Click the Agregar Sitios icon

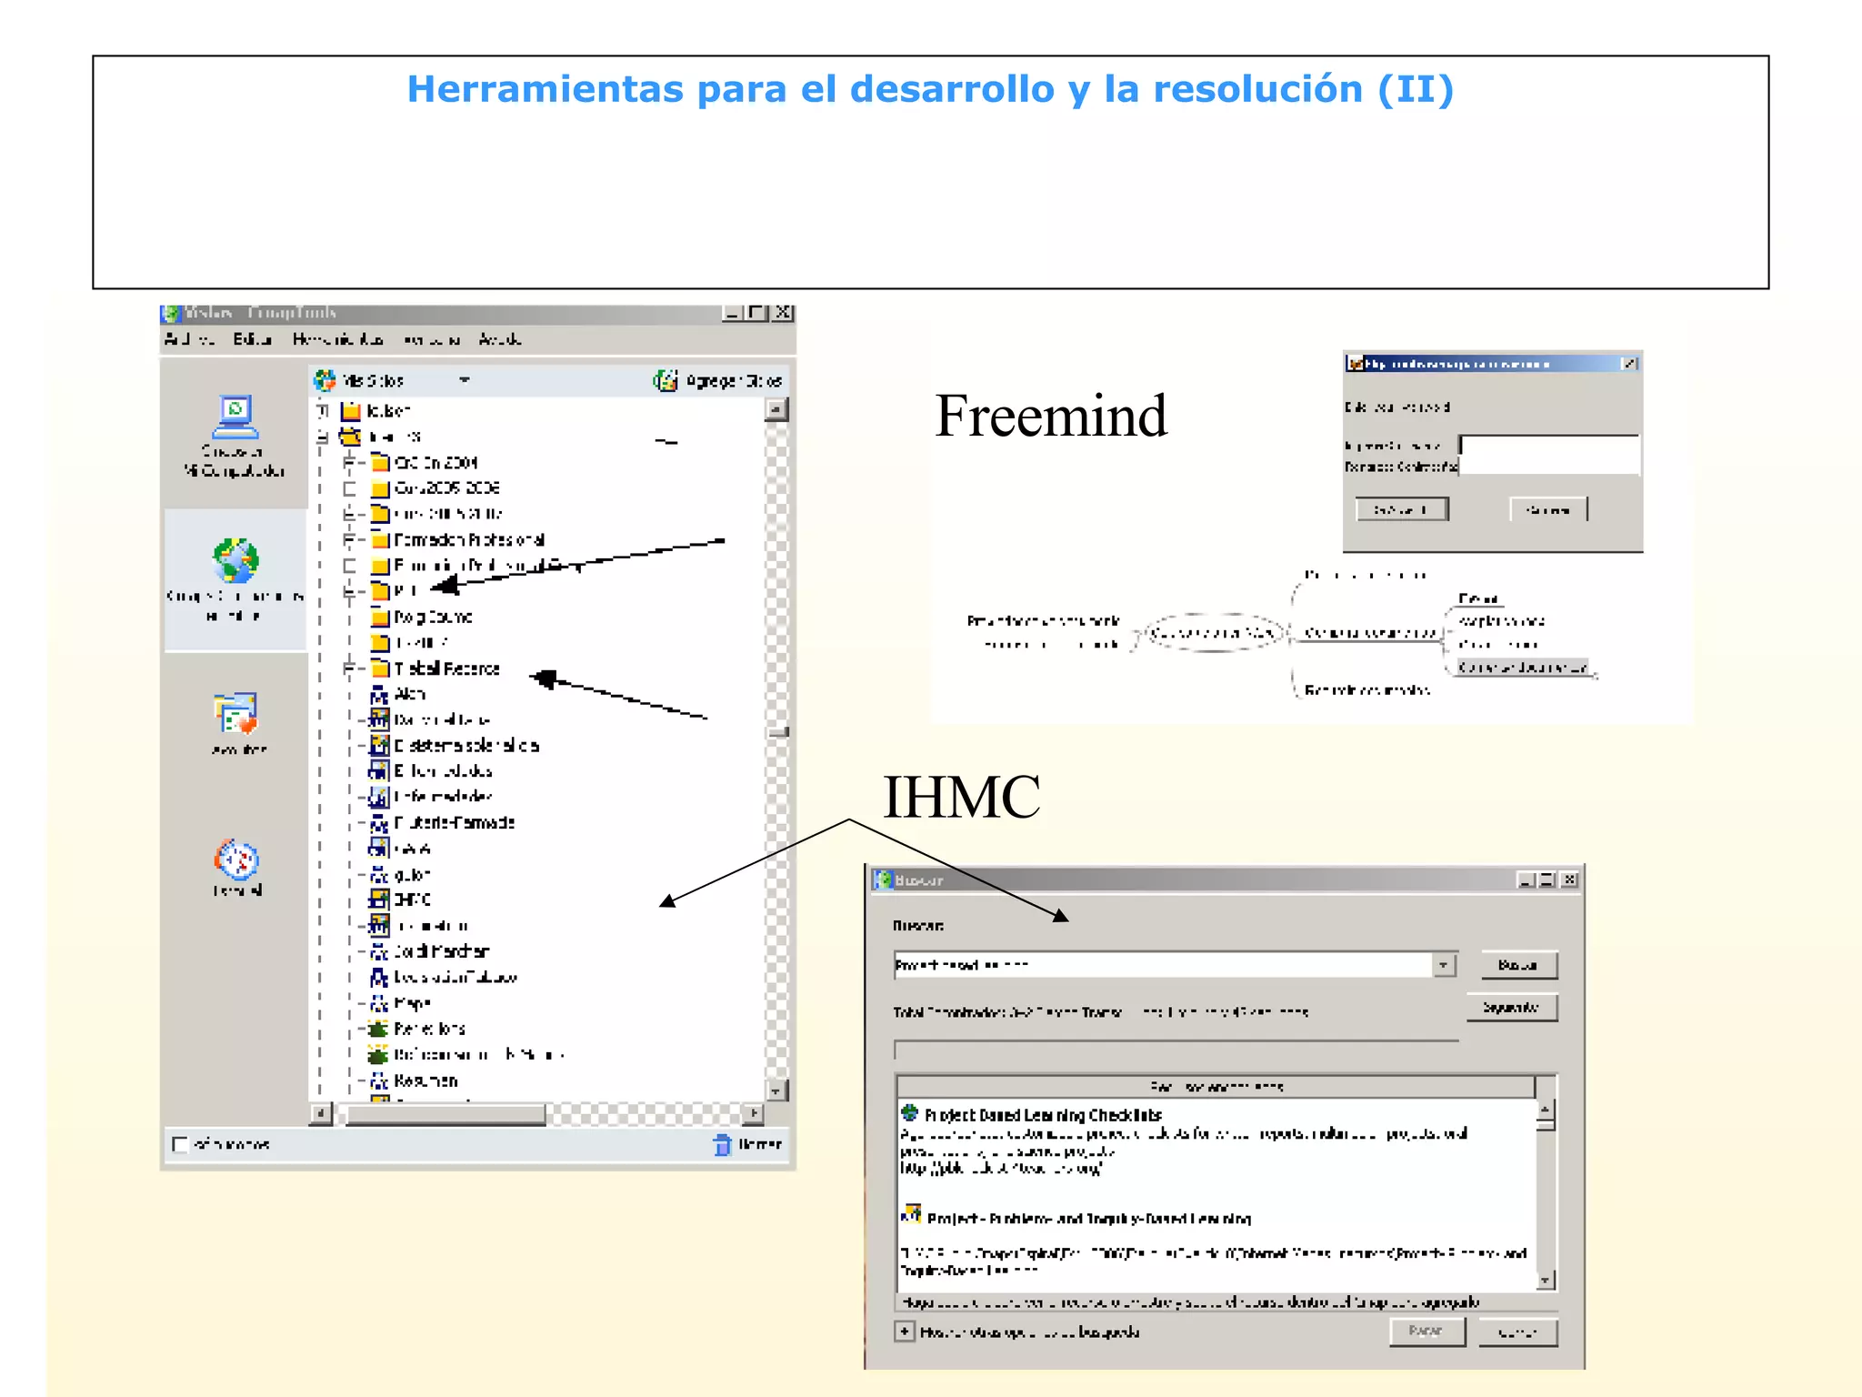(x=666, y=380)
